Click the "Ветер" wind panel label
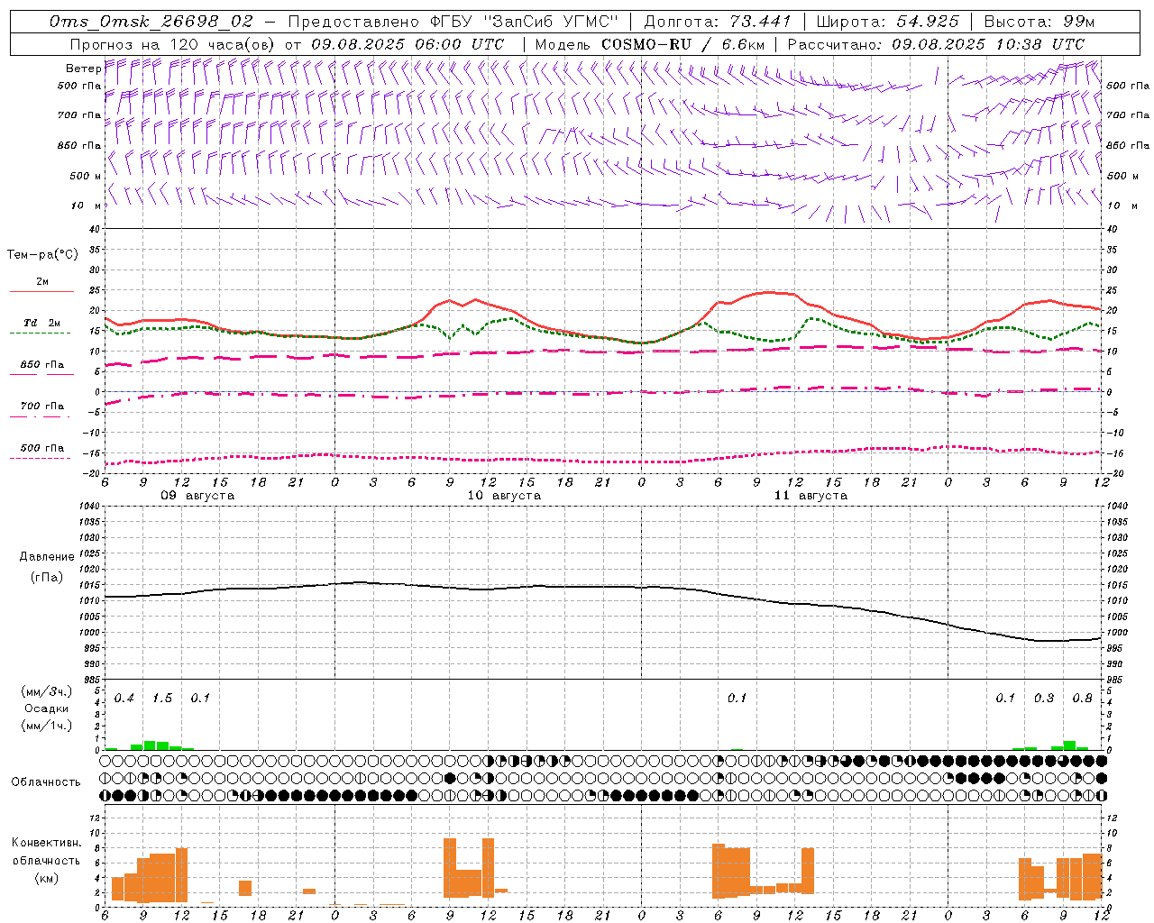Image resolution: width=1154 pixels, height=923 pixels. (x=83, y=69)
